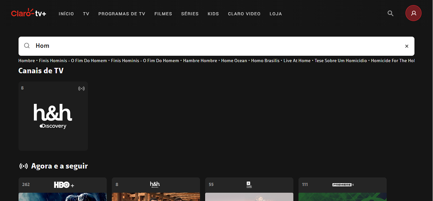433x201 pixels.
Task: Click the "Canais de TV" heading
Action: pos(41,71)
